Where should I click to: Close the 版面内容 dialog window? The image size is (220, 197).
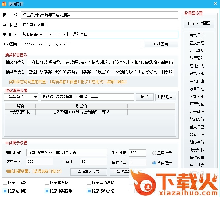tap(214, 3)
